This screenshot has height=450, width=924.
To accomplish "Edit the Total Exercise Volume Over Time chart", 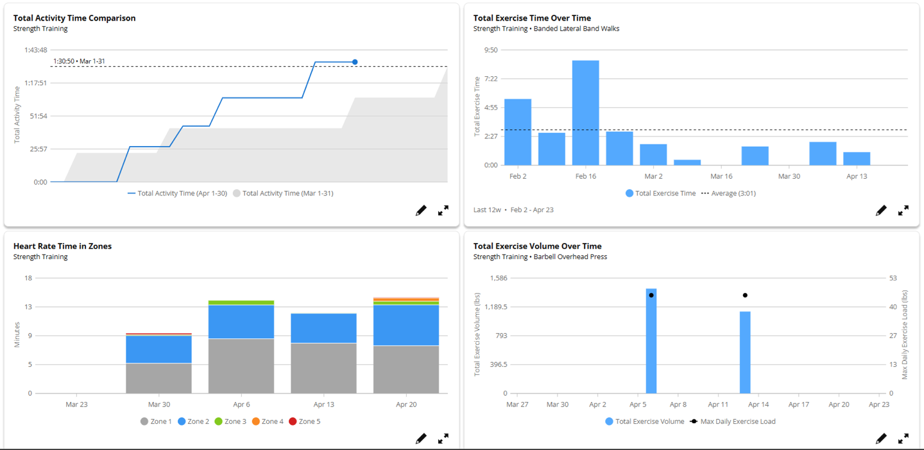I will tap(881, 438).
